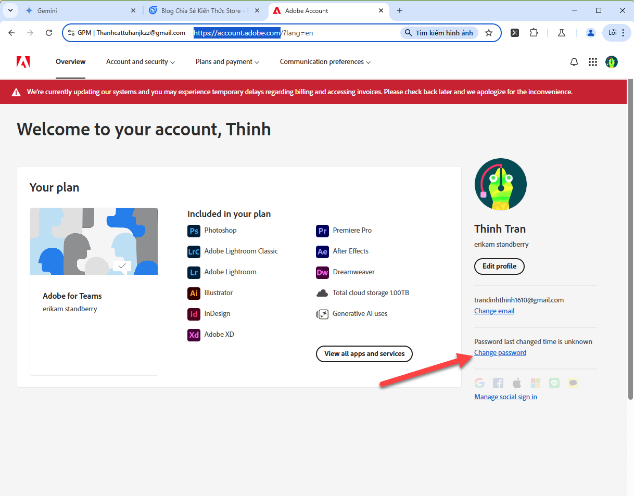This screenshot has width=634, height=496.
Task: Close the Blog Chia Sẻ Kiến Thức tab
Action: coord(257,10)
